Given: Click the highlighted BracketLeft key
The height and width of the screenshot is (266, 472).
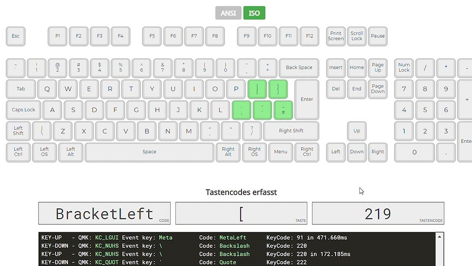Looking at the screenshot, I should point(257,89).
